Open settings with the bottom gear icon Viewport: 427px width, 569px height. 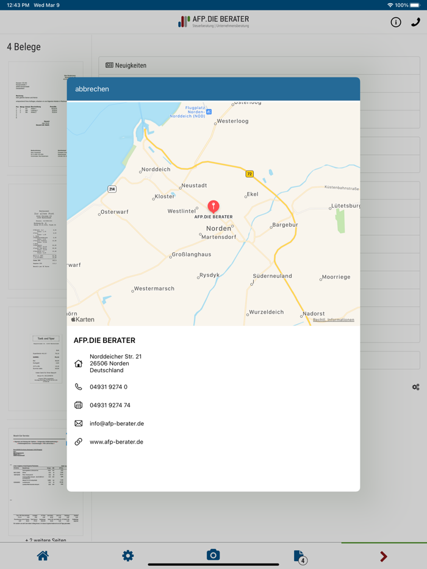click(128, 556)
